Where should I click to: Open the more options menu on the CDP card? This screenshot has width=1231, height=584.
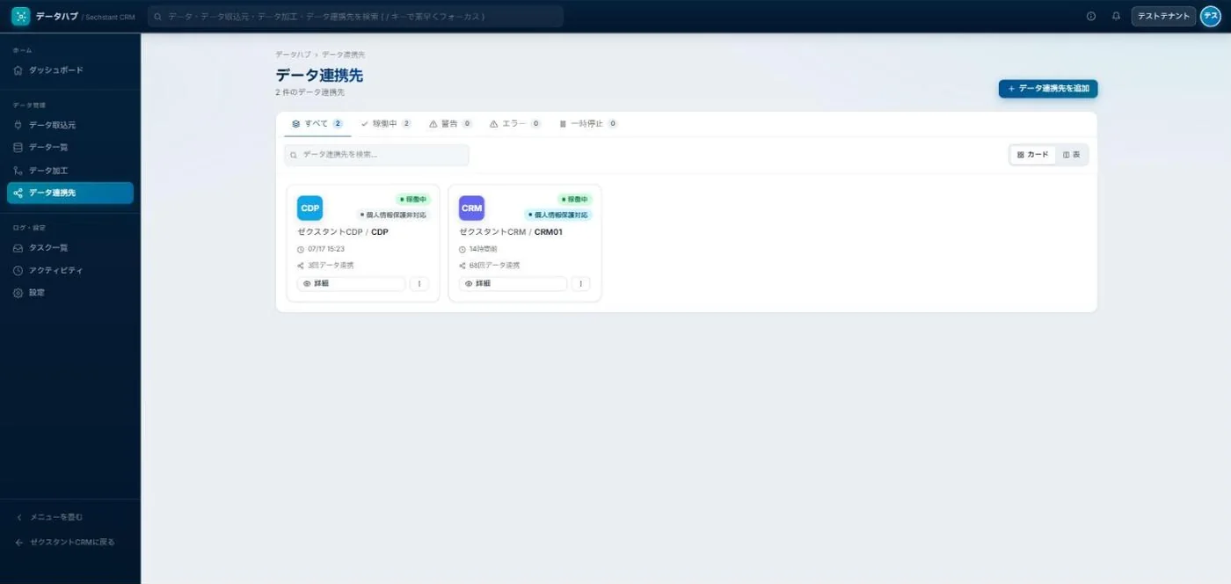(x=419, y=284)
